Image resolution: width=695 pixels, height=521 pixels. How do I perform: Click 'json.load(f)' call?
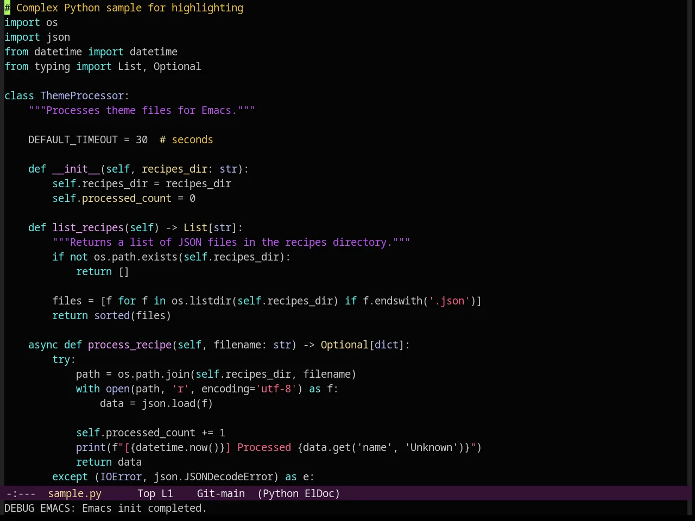(x=177, y=403)
